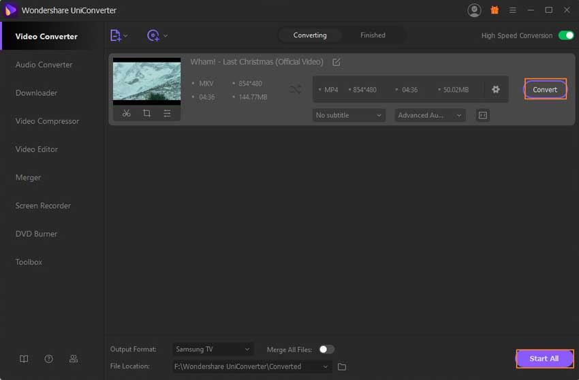This screenshot has width=579, height=380.
Task: Click the help question mark icon
Action: [x=49, y=359]
